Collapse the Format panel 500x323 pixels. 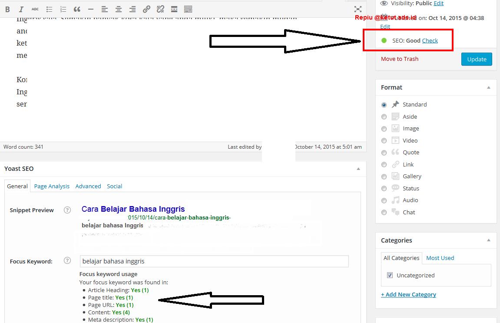489,87
